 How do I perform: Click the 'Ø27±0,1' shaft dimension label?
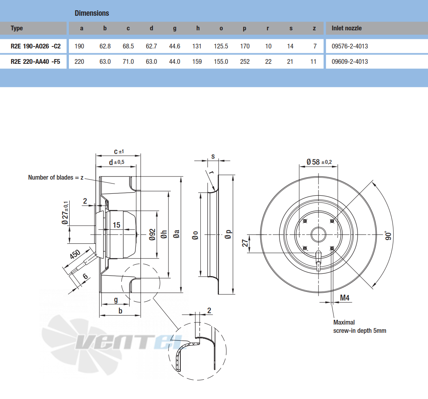[65, 213]
